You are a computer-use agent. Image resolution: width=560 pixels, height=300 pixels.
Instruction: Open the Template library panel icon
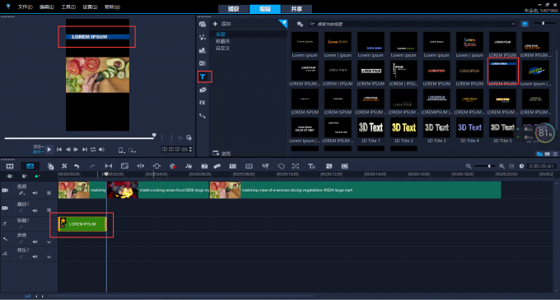pyautogui.click(x=203, y=50)
